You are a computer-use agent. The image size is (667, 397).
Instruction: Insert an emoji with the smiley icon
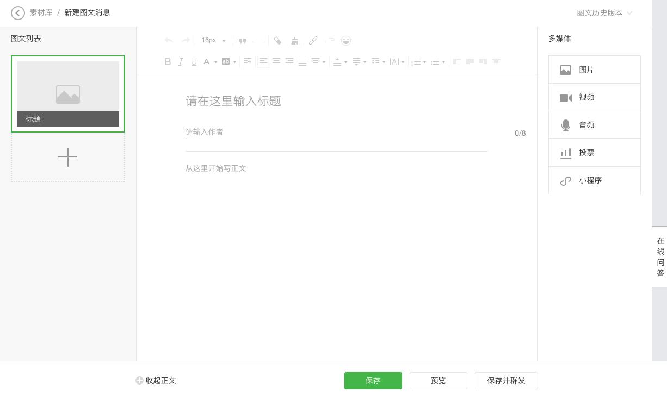[x=346, y=41]
